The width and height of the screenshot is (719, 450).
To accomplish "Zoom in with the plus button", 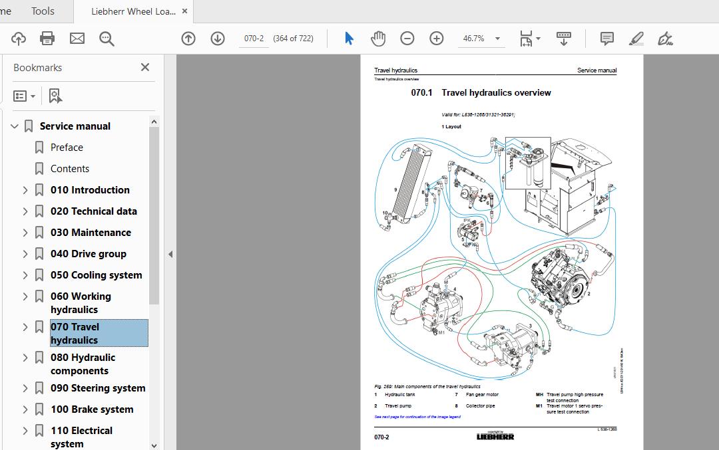I will click(x=437, y=39).
